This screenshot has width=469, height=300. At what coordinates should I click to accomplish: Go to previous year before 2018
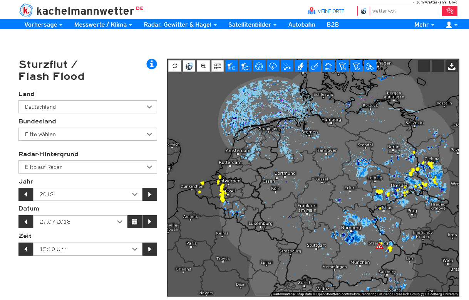click(26, 194)
